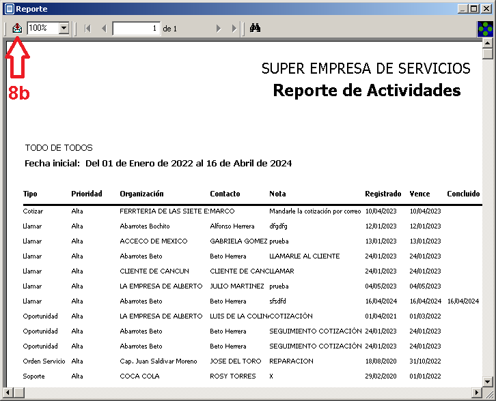The height and width of the screenshot is (401, 496).
Task: Click JOSE DEL TORO contact
Action: (x=235, y=361)
